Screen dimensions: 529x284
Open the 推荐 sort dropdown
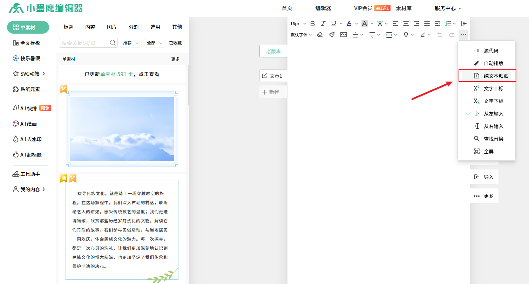coord(131,43)
